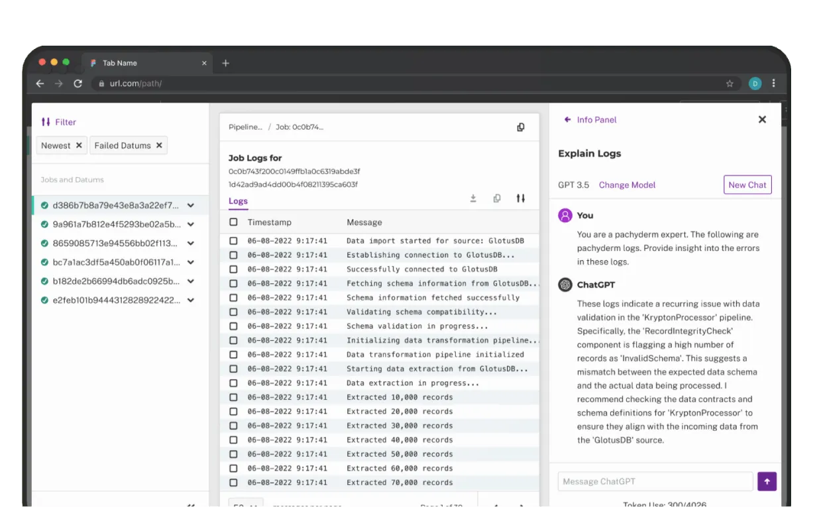Click the ChatGPT avatar icon

point(565,285)
